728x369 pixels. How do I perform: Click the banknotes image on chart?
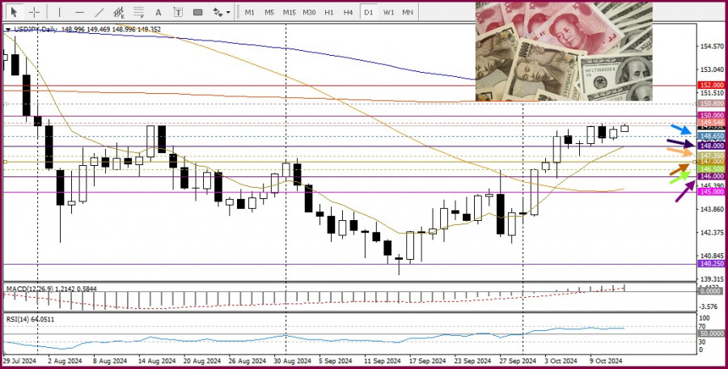564,52
